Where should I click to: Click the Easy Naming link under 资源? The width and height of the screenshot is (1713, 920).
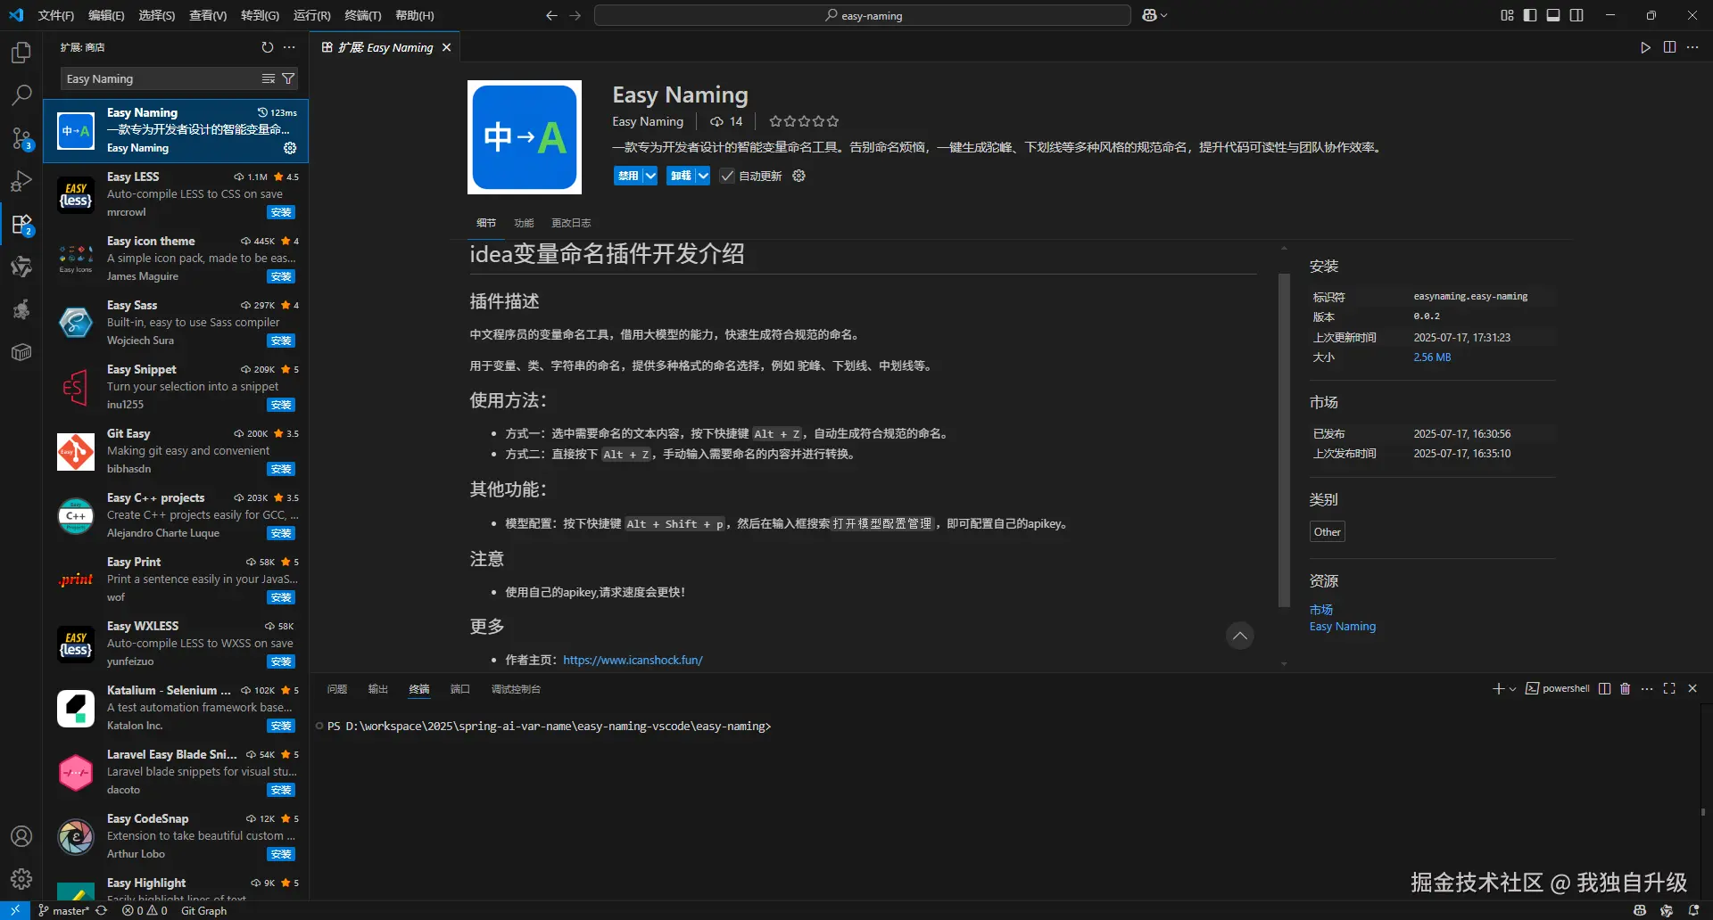(x=1342, y=626)
